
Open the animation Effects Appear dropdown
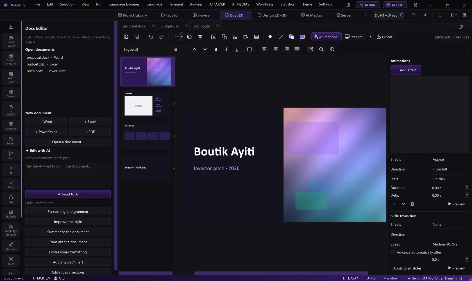(450, 159)
